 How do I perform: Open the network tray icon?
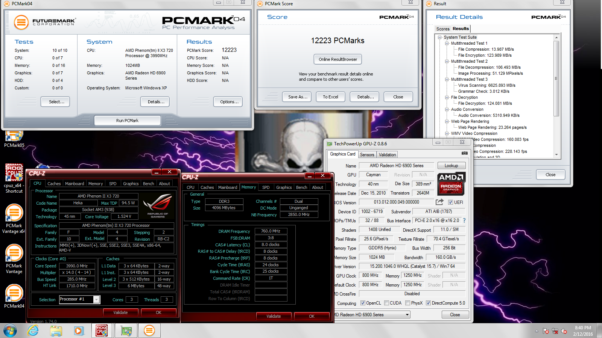pyautogui.click(x=555, y=331)
